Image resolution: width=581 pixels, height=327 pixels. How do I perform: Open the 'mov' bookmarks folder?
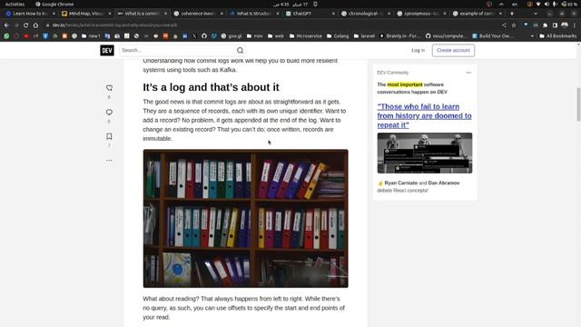pos(254,36)
